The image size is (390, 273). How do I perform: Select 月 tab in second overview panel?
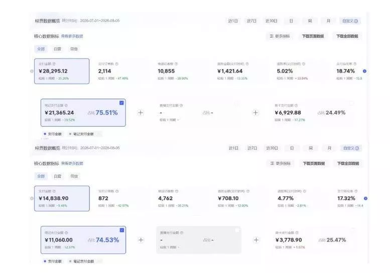click(x=329, y=148)
